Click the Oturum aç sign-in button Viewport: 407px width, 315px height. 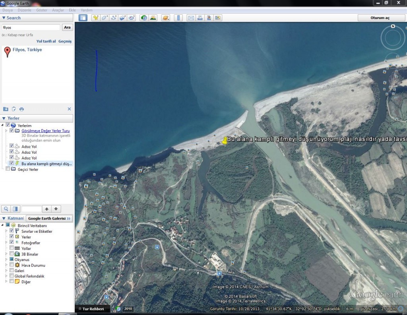380,18
